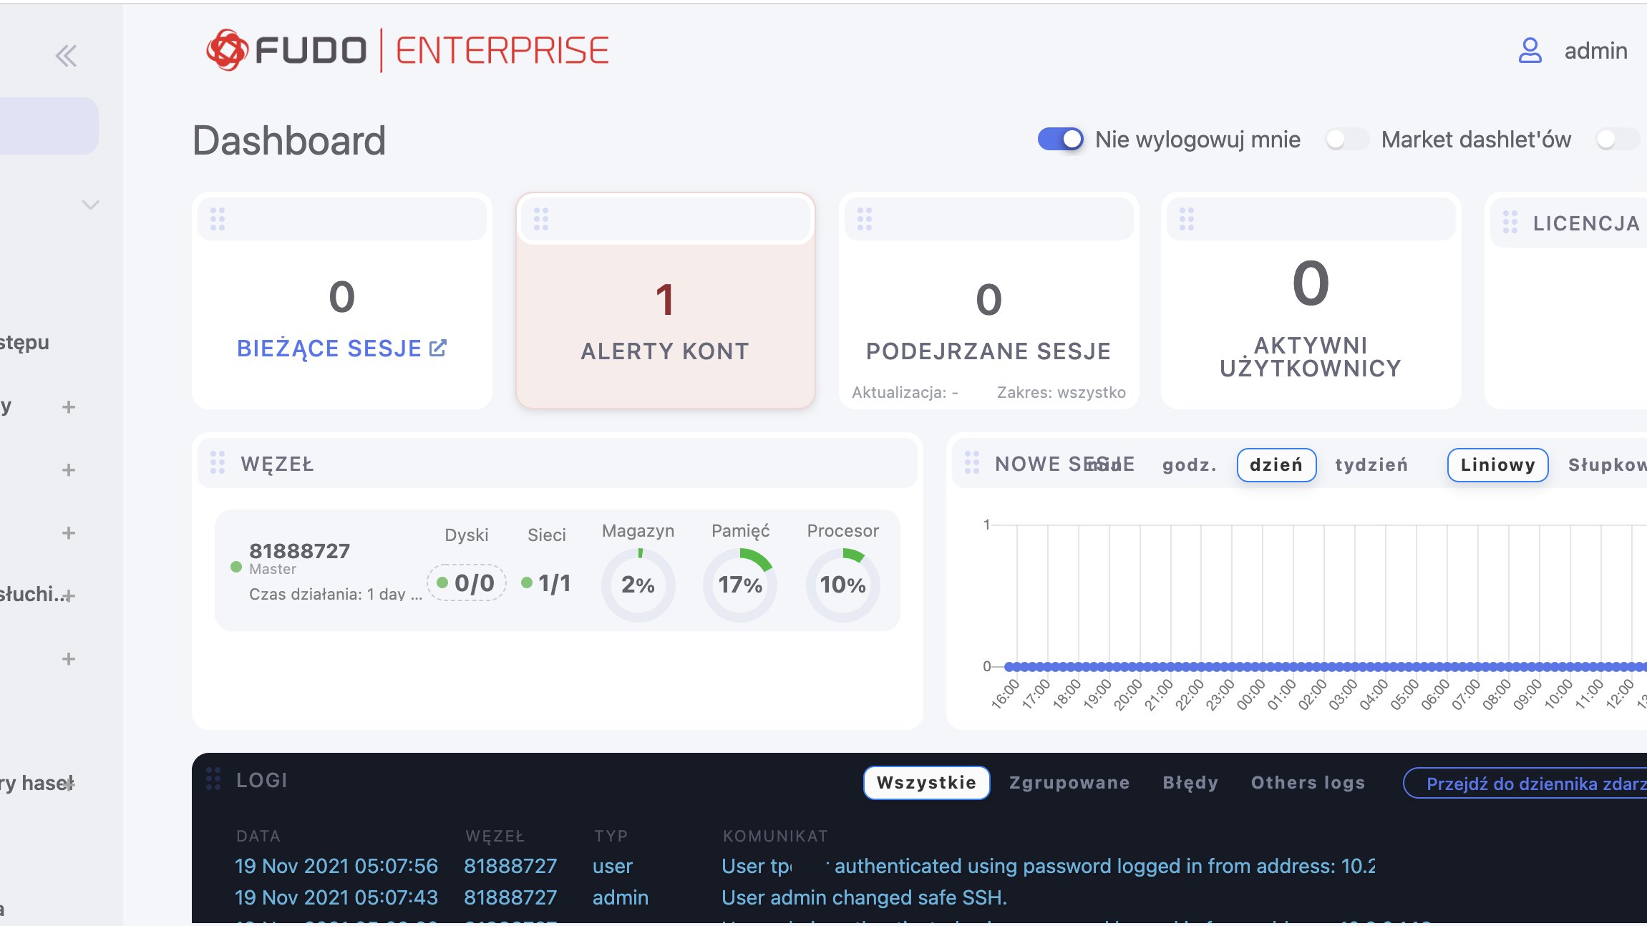Grab the drag handle on Logi dashlet
The width and height of the screenshot is (1647, 926).
point(213,779)
